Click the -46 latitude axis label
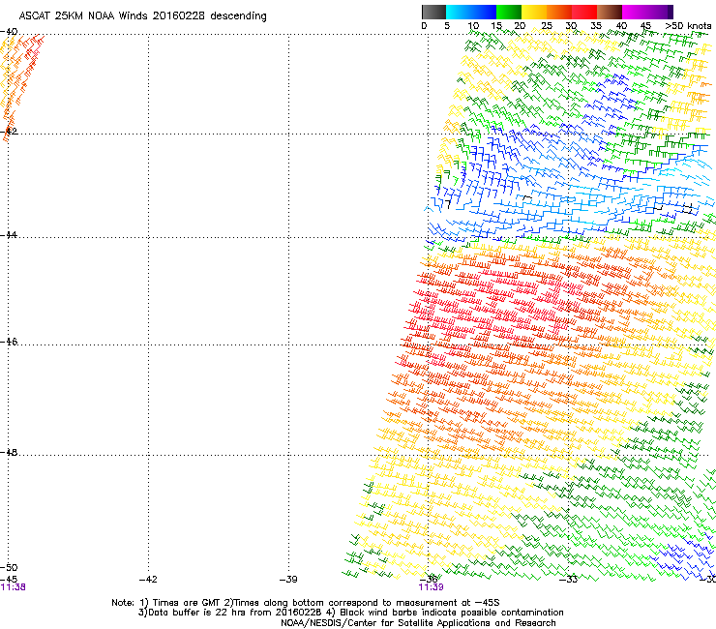The width and height of the screenshot is (716, 629). click(9, 342)
